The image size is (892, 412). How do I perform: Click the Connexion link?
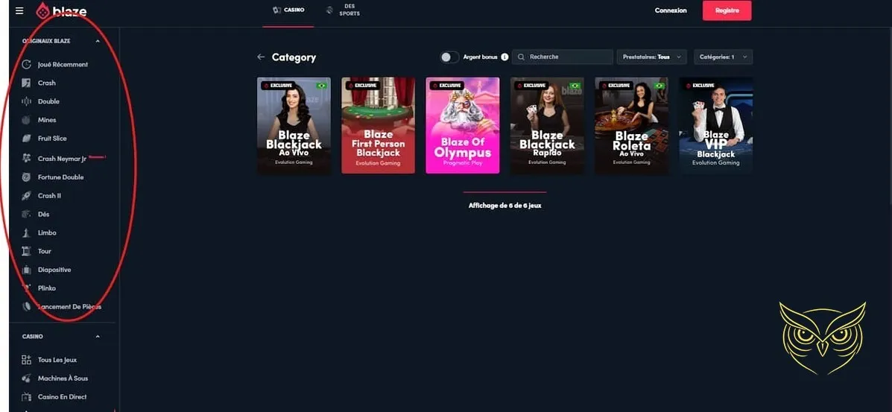point(671,10)
